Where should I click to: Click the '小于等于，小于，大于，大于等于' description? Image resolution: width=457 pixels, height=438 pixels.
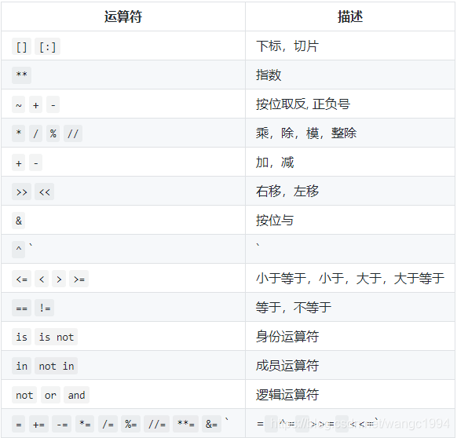(350, 279)
